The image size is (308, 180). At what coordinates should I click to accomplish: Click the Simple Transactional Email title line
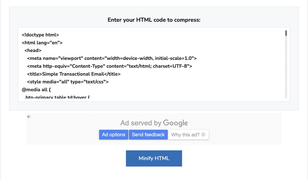click(x=74, y=74)
